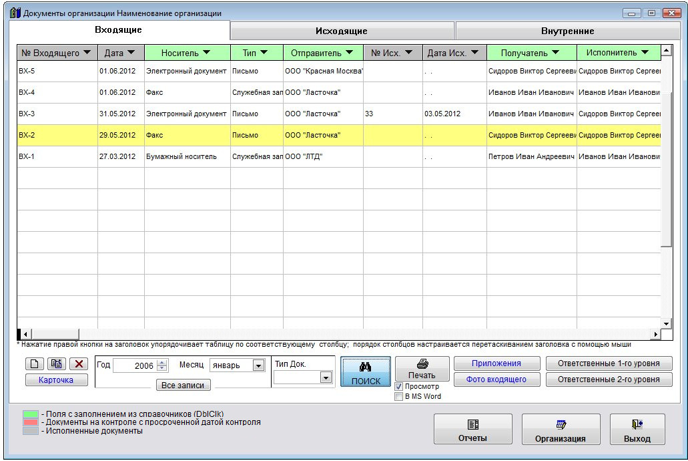This screenshot has width=688, height=461.
Task: Open Организация settings button
Action: [x=561, y=430]
